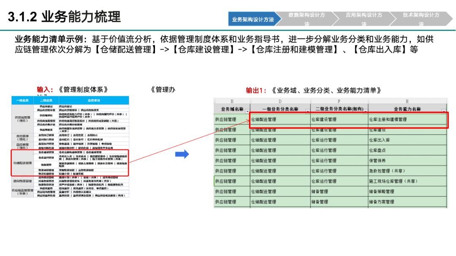456x256 pixels.
Task: Select the 技术架构设计方法 navigation step
Action: coord(421,19)
